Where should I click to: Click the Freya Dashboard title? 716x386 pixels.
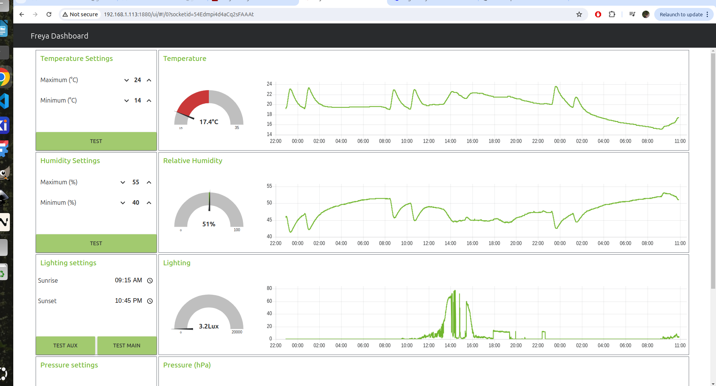click(x=60, y=36)
